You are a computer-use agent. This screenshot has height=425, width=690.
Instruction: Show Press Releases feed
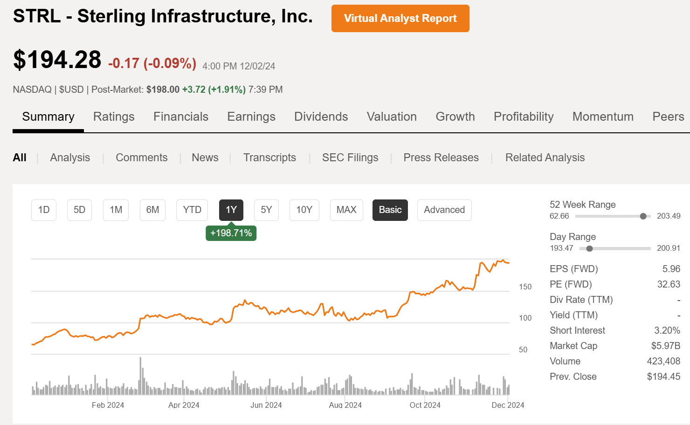441,158
